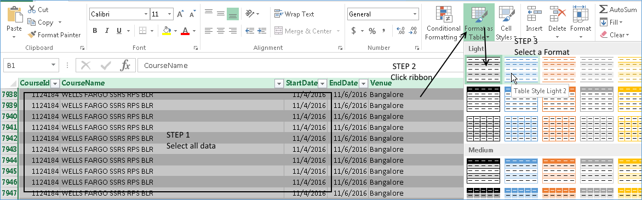Toggle Italic formatting
Screen dimensions: 642x200
click(x=107, y=31)
